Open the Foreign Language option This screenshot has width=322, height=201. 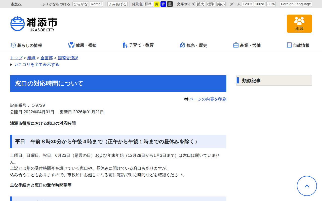click(296, 4)
